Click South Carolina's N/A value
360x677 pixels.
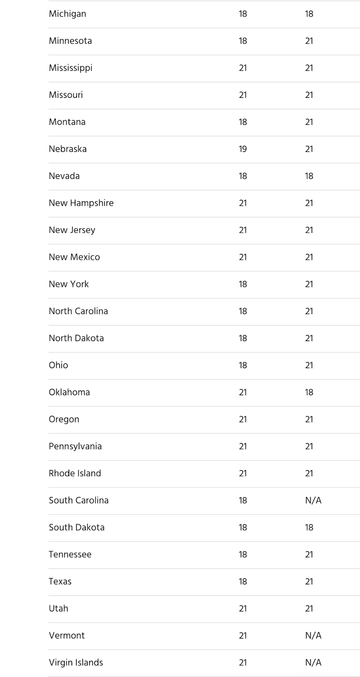pos(313,501)
